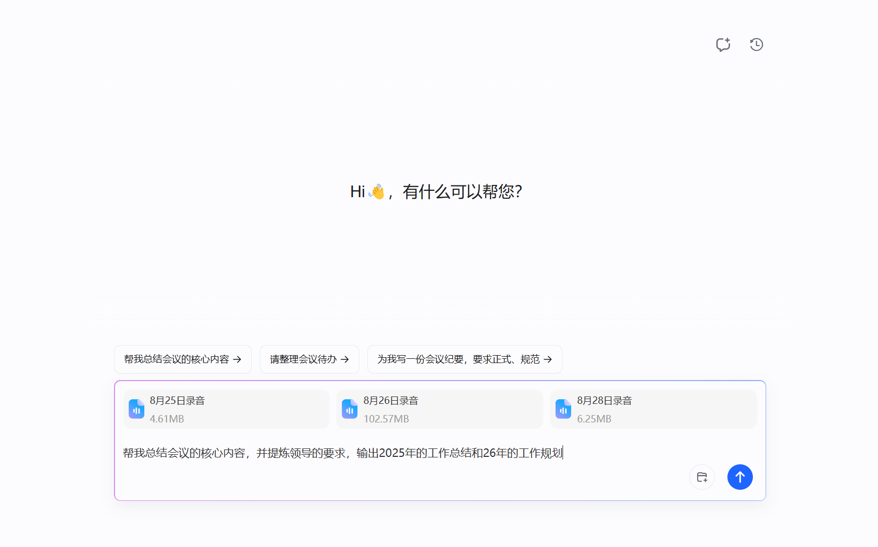The width and height of the screenshot is (878, 547).
Task: Click the 8月26日录音 audio file icon
Action: coord(350,409)
